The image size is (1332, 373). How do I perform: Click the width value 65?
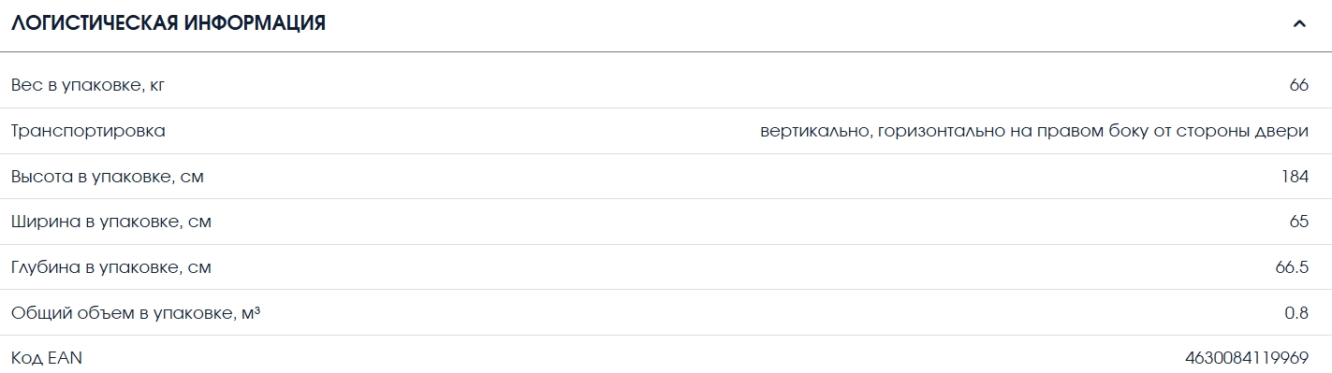tap(1298, 222)
